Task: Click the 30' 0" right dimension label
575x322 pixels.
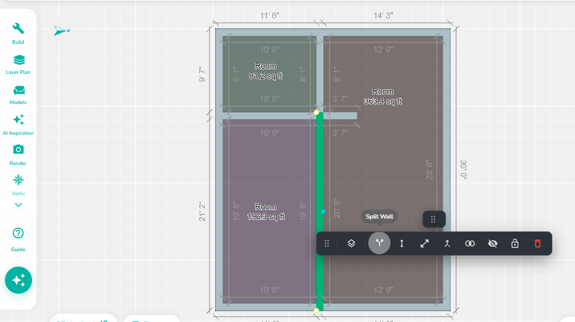Action: [464, 170]
